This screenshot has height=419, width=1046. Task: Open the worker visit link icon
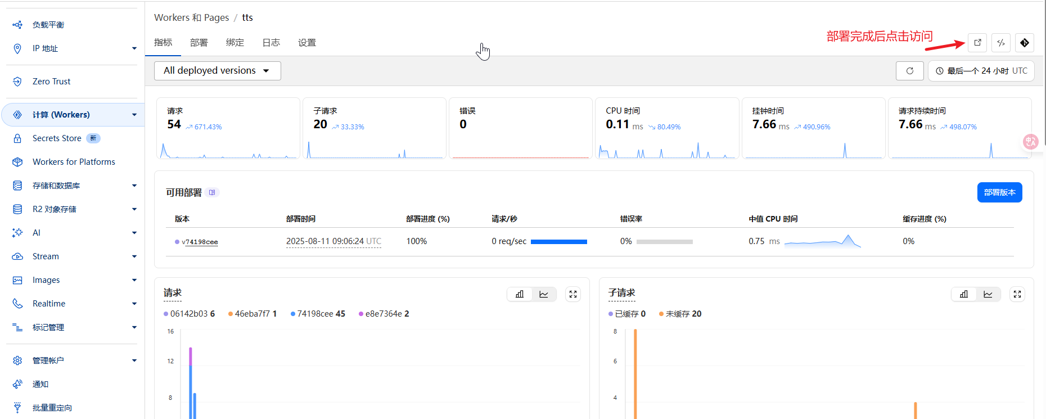coord(977,43)
